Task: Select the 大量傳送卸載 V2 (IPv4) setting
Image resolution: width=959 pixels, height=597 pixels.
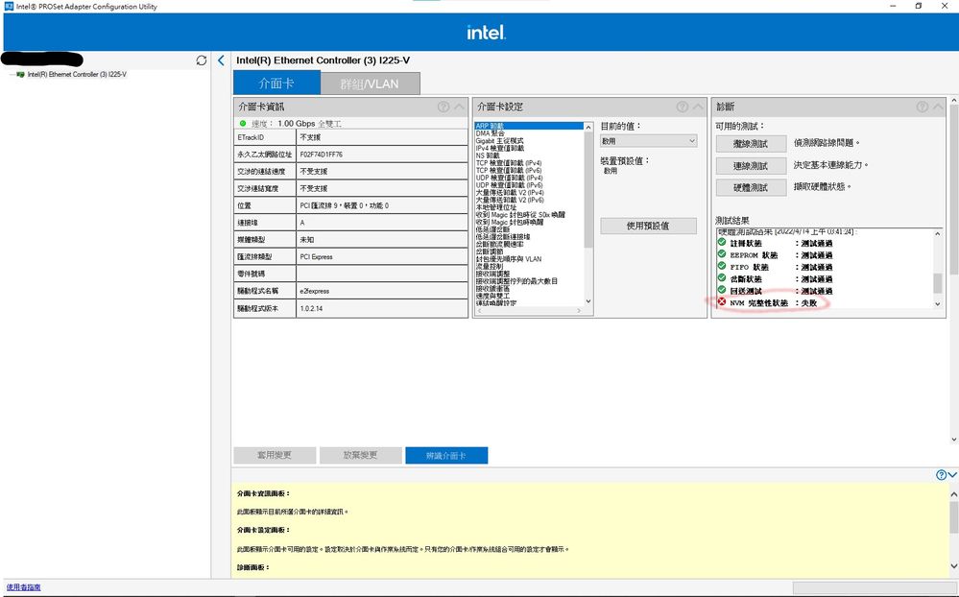Action: (x=510, y=192)
